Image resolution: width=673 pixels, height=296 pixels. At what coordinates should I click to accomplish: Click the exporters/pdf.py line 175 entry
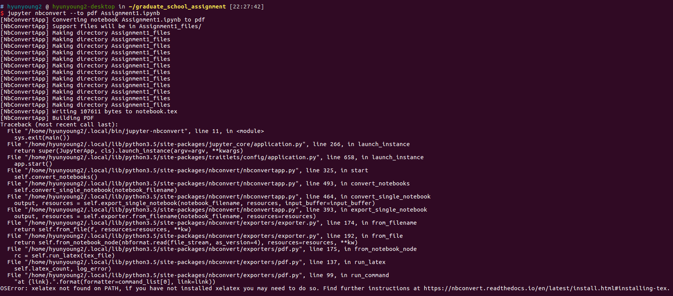(x=212, y=249)
